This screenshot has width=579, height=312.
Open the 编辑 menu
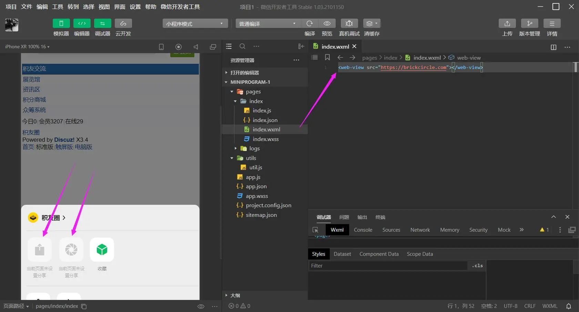tap(42, 7)
